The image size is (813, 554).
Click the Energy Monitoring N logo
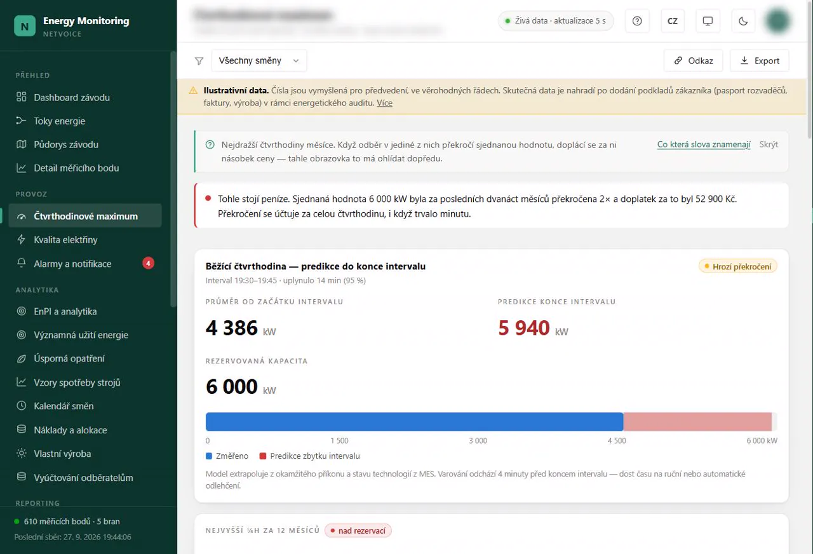pos(25,26)
